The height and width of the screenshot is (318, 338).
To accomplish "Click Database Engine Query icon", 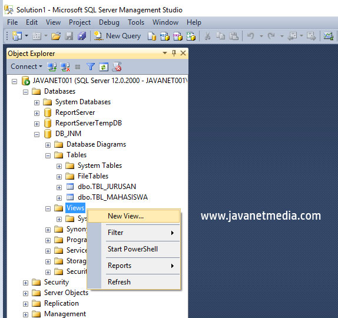I will click(x=152, y=36).
